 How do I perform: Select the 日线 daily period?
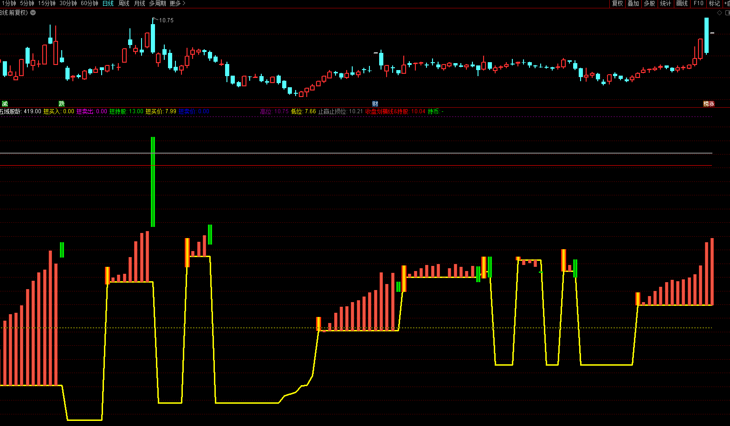pos(108,3)
